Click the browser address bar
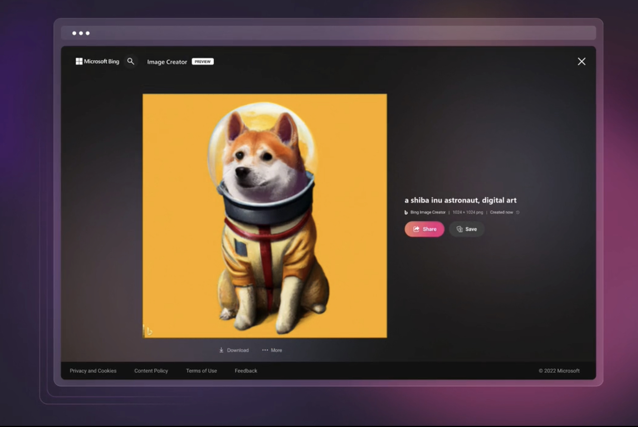The image size is (638, 427). tap(329, 33)
